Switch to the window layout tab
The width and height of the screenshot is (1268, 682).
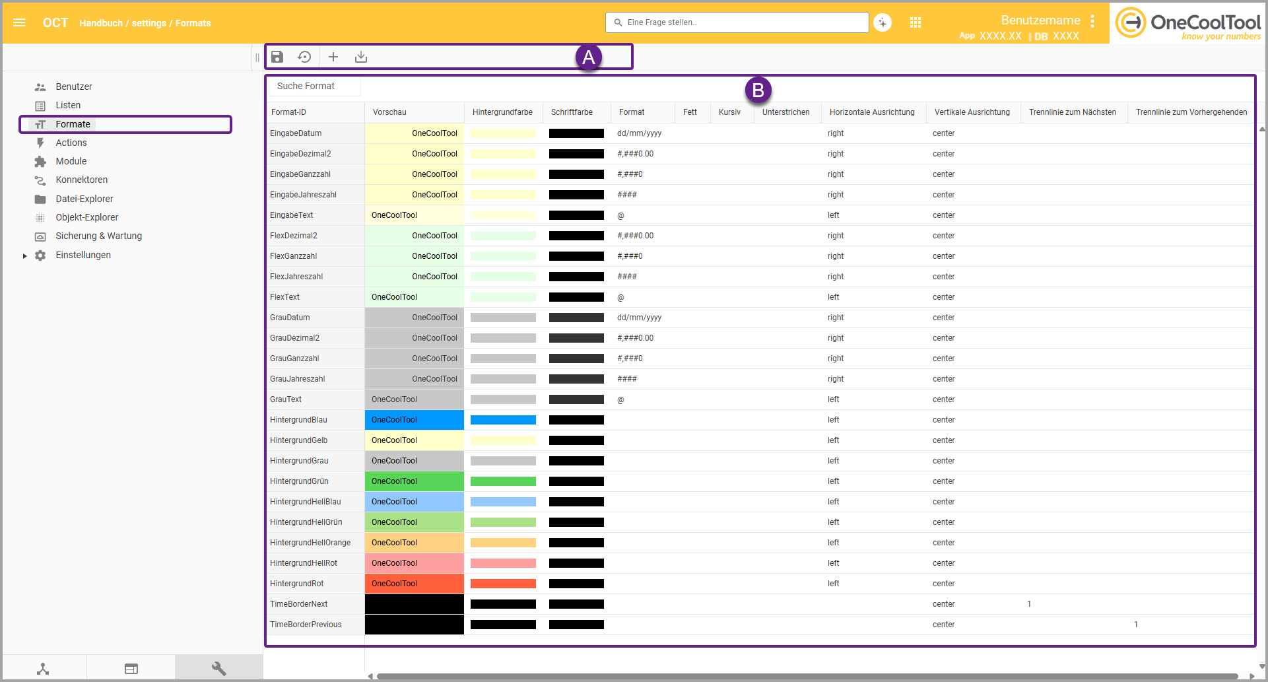[131, 668]
